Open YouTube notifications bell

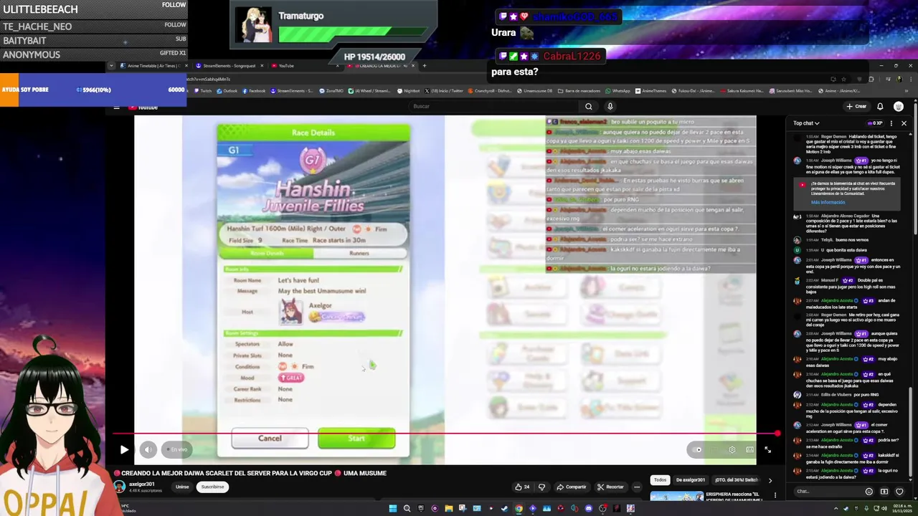880,106
